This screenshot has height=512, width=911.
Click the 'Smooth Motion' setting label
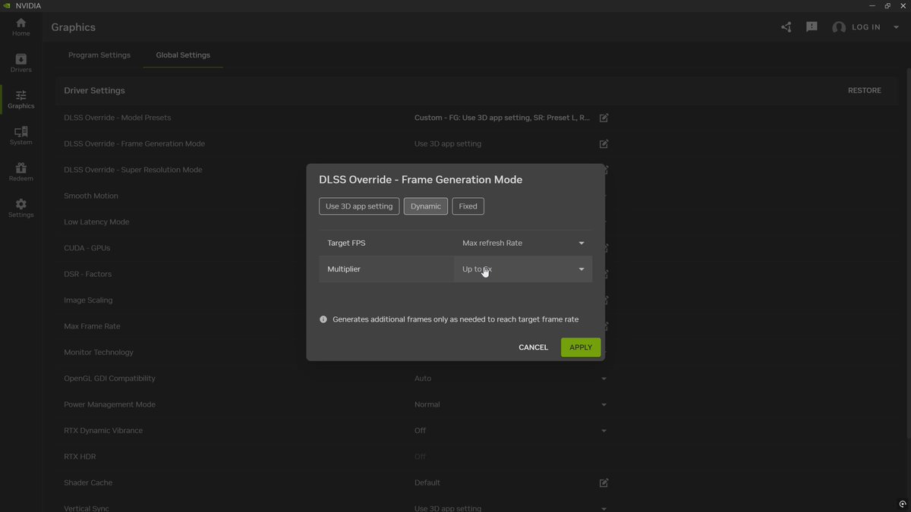pyautogui.click(x=91, y=196)
